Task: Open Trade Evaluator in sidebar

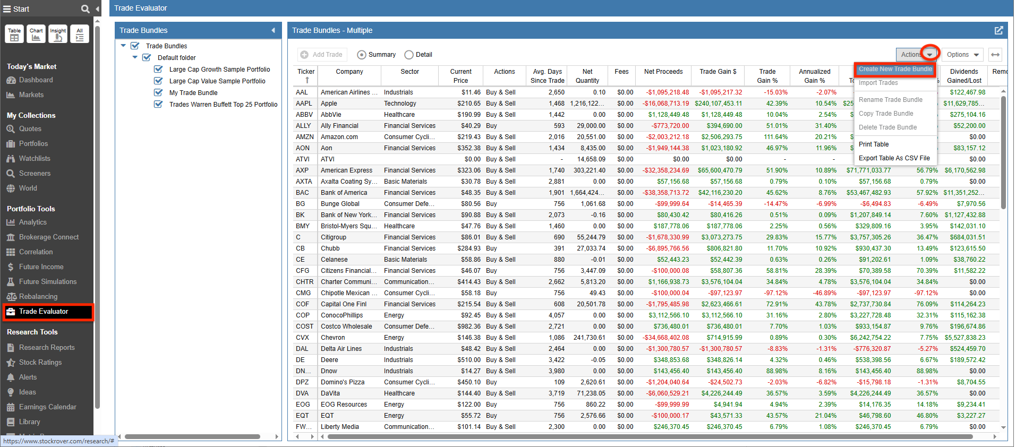Action: (48, 312)
